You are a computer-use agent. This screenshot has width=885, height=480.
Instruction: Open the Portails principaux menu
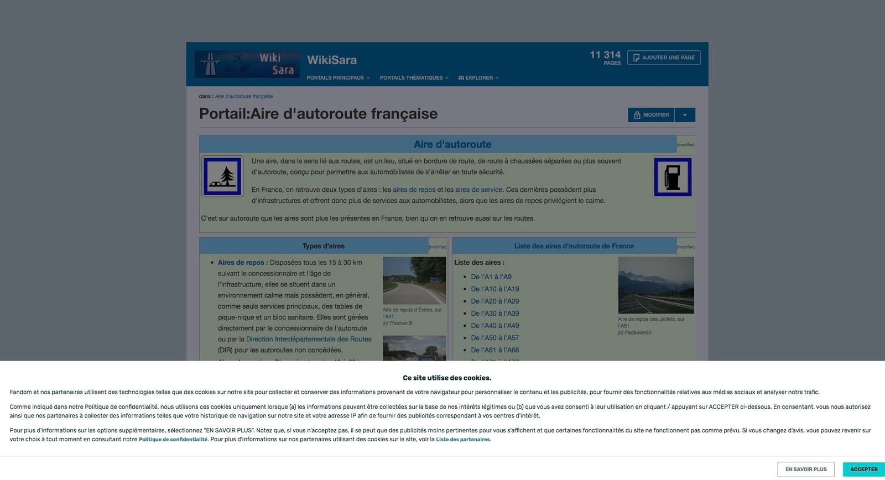[x=338, y=78]
